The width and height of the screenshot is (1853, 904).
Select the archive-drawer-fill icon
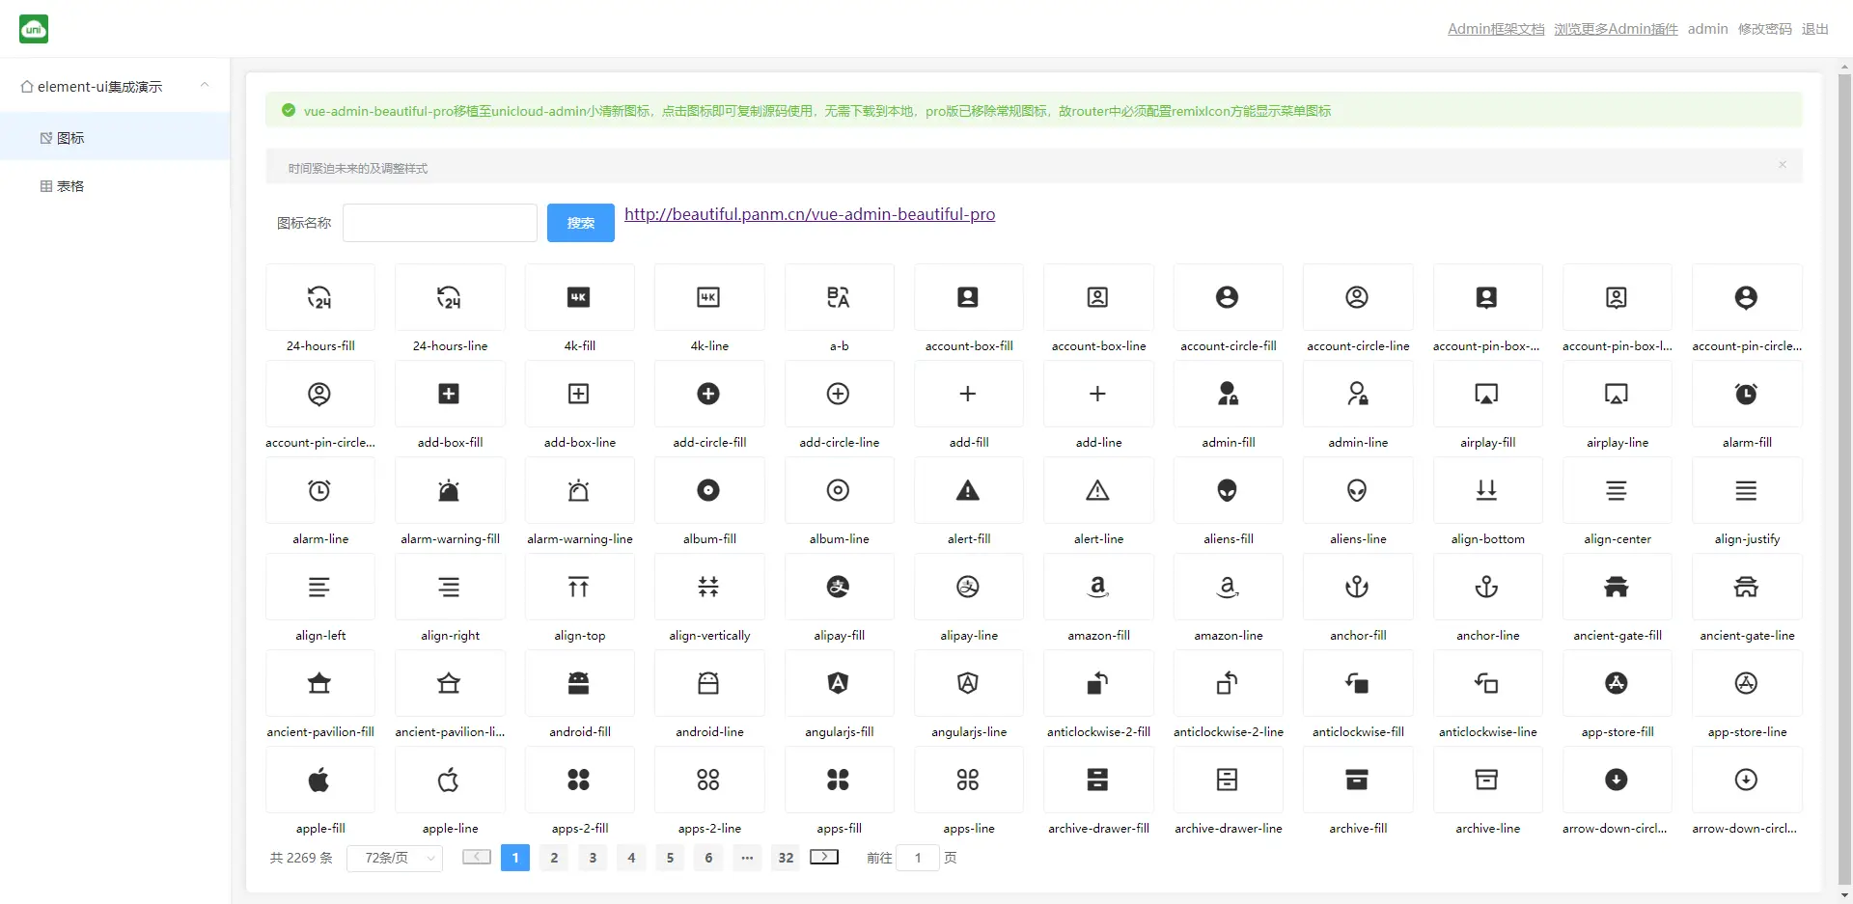click(1097, 781)
